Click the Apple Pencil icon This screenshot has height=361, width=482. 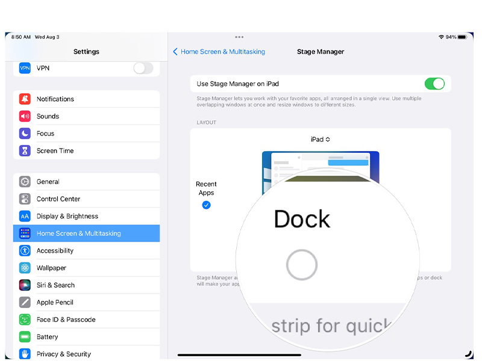coord(25,302)
